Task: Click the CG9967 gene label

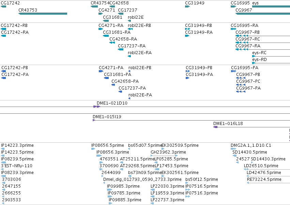Action: pyautogui.click(x=244, y=10)
